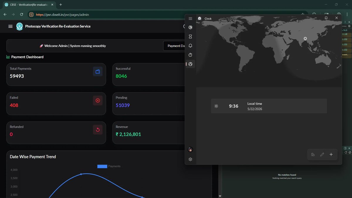The width and height of the screenshot is (352, 198).
Task: Click the 9:36 time in Clock
Action: (233, 106)
